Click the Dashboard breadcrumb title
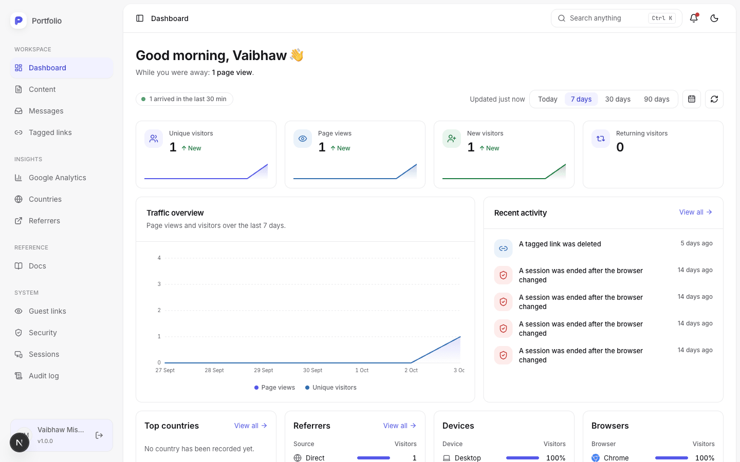 (x=170, y=18)
